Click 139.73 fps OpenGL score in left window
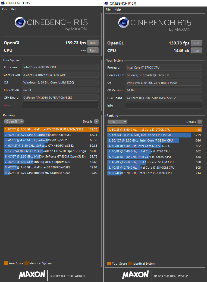This screenshot has height=282, width=207. click(x=76, y=43)
